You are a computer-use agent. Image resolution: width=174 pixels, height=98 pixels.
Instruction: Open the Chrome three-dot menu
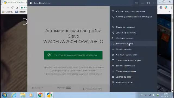point(171,8)
